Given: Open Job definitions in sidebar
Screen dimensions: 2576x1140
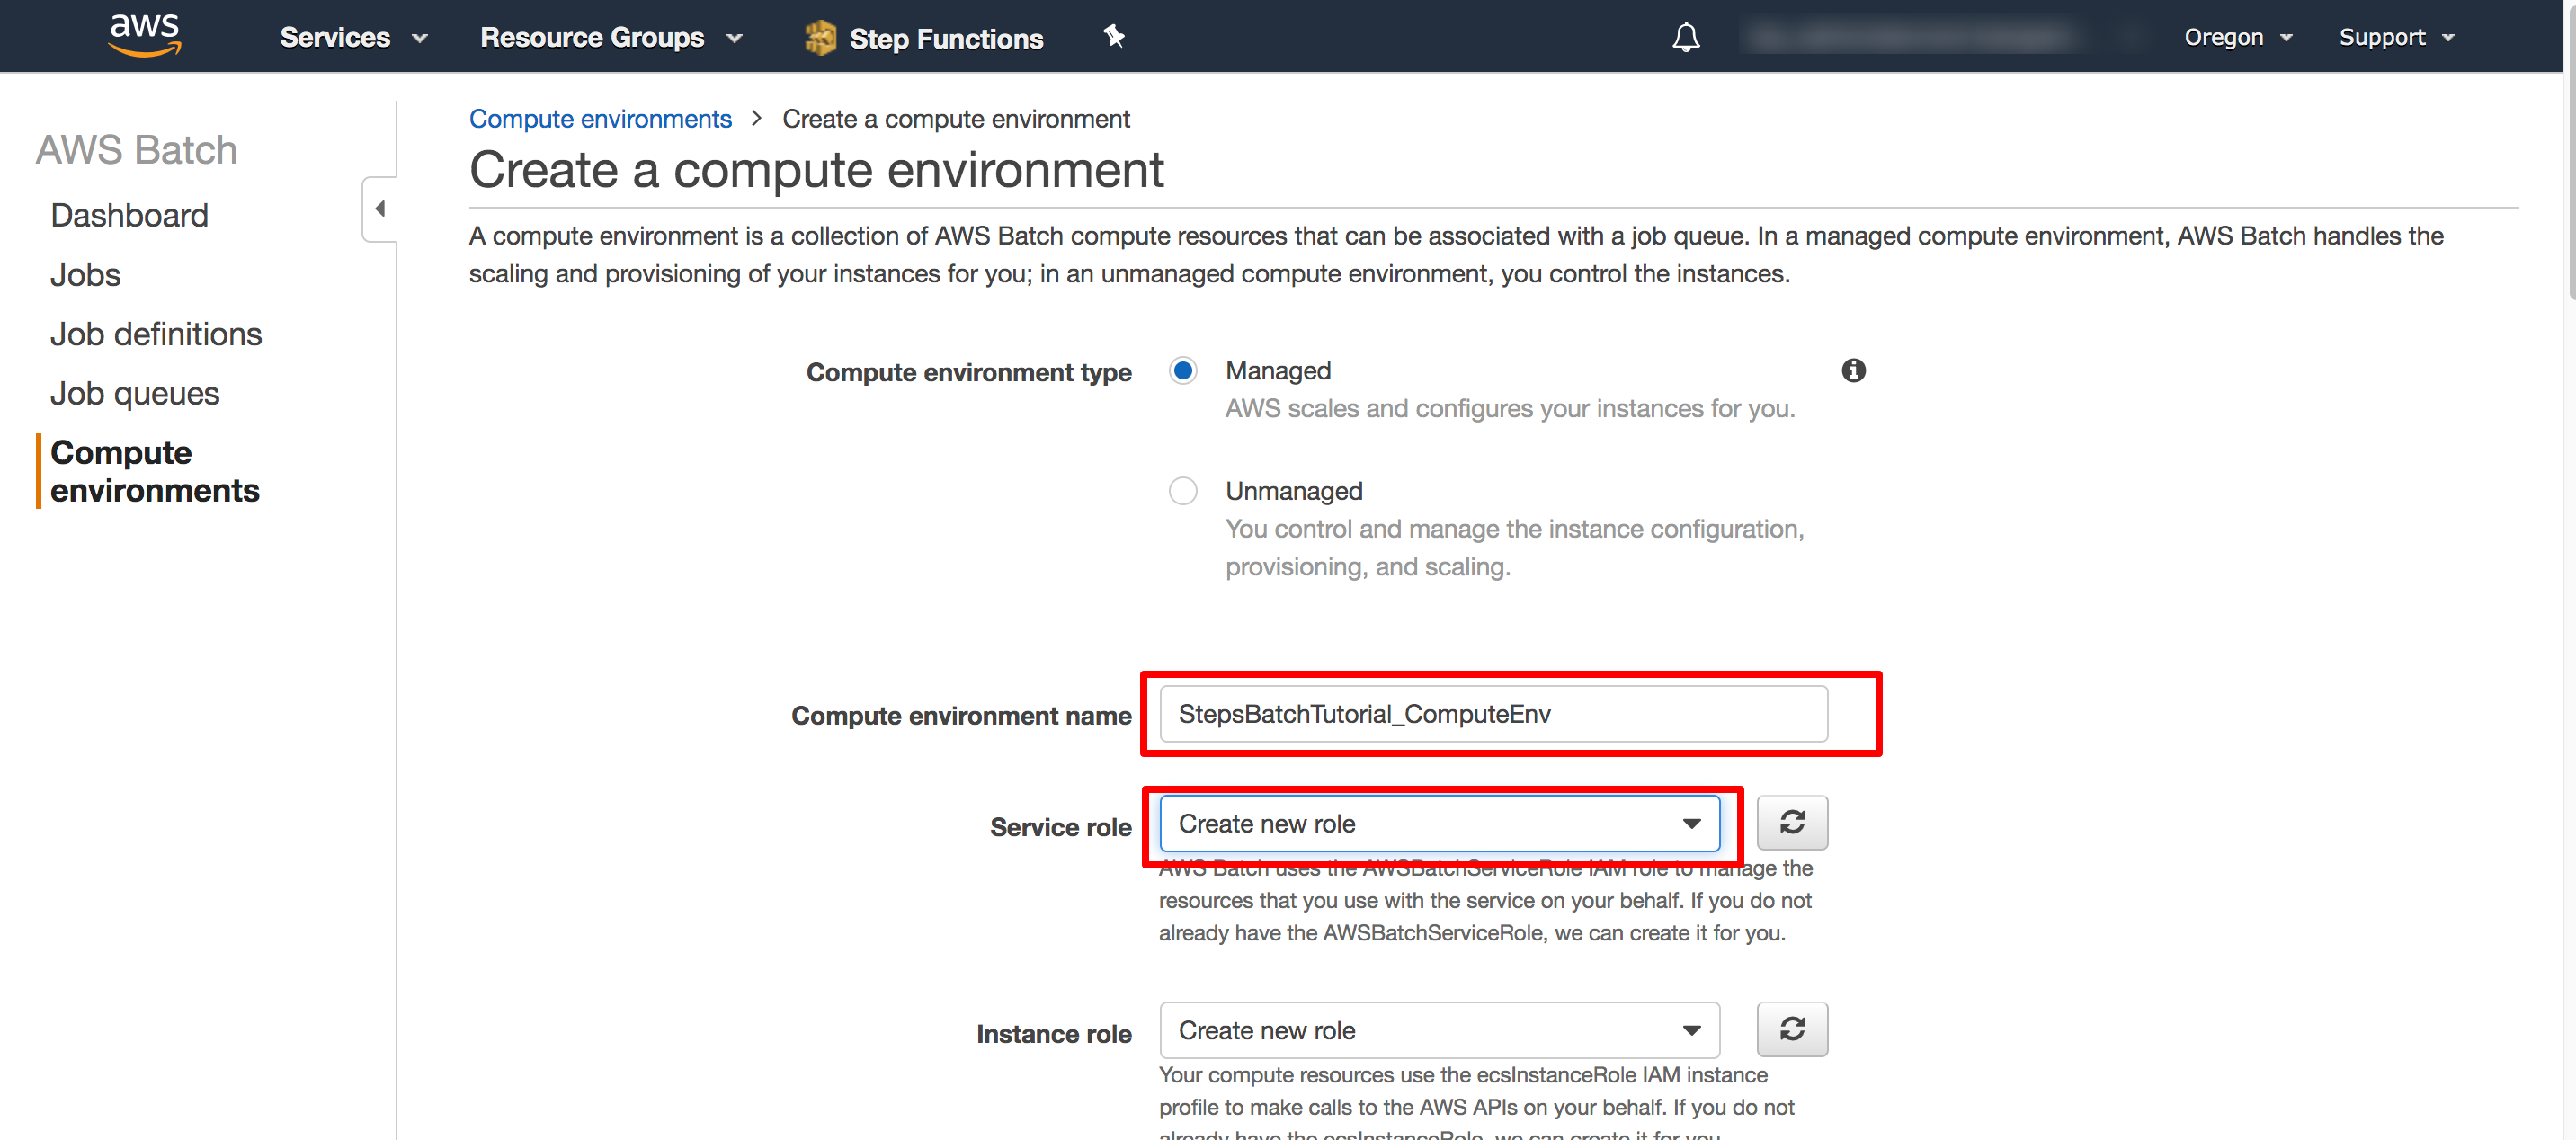Looking at the screenshot, I should click(156, 334).
